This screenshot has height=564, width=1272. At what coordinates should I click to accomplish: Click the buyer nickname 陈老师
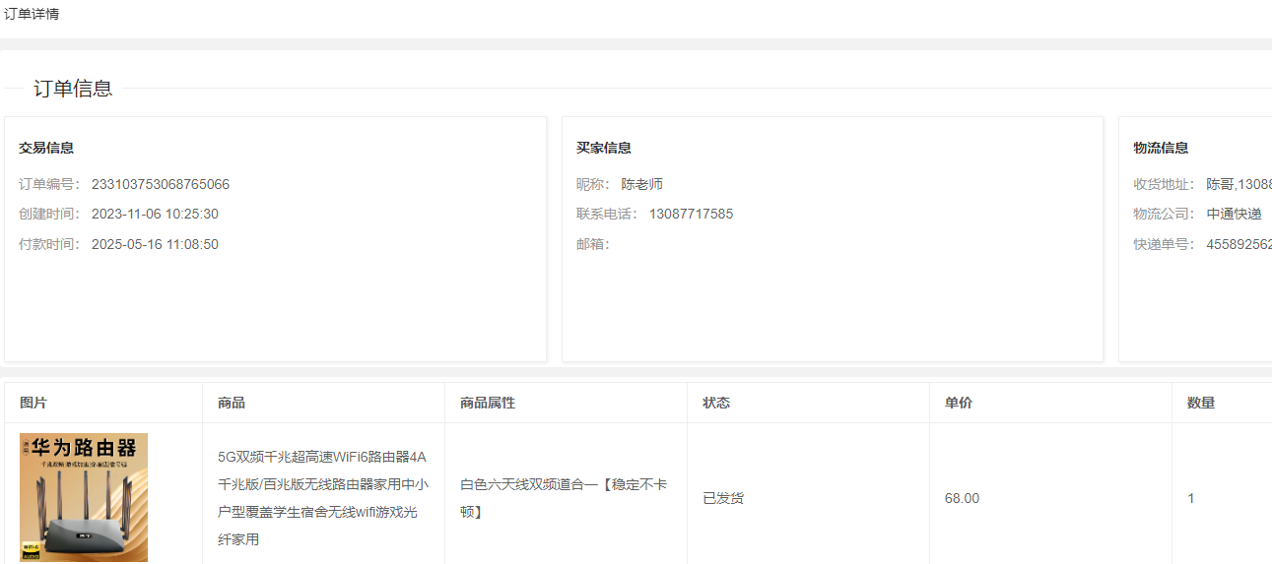point(641,184)
